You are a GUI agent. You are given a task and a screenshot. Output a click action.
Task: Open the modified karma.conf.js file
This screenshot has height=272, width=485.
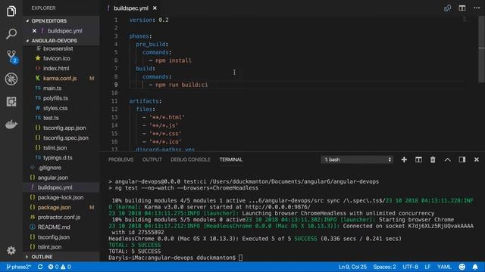coord(60,79)
